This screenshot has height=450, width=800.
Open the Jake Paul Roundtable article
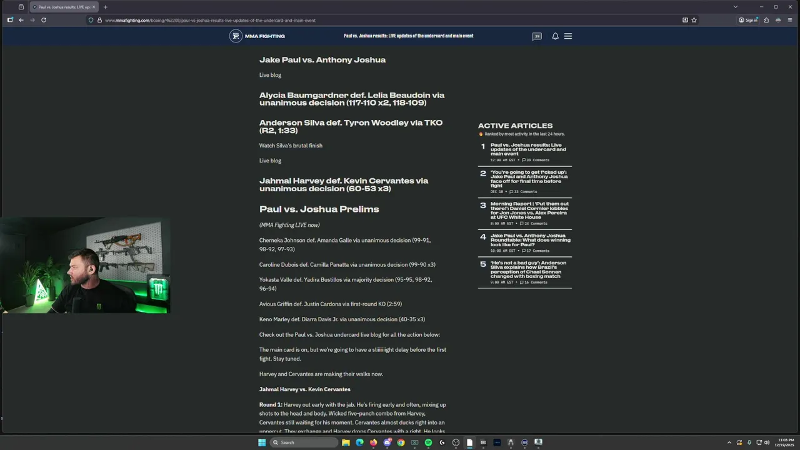531,240
